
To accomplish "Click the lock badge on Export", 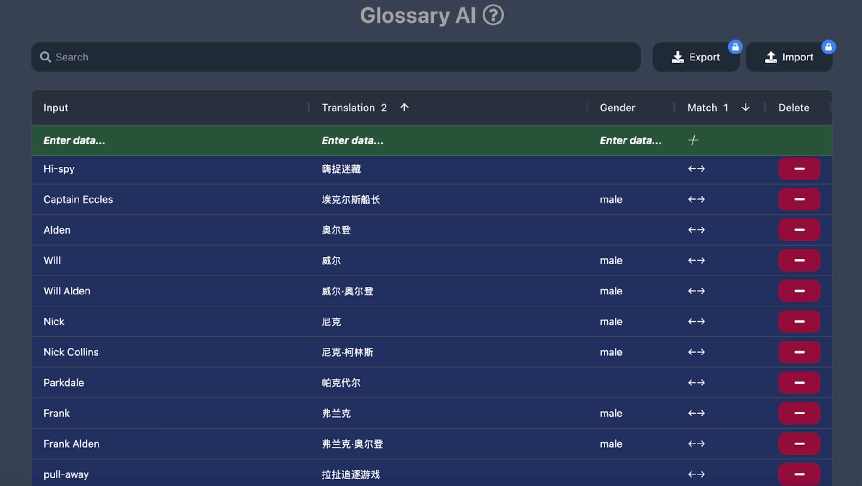I will point(736,47).
